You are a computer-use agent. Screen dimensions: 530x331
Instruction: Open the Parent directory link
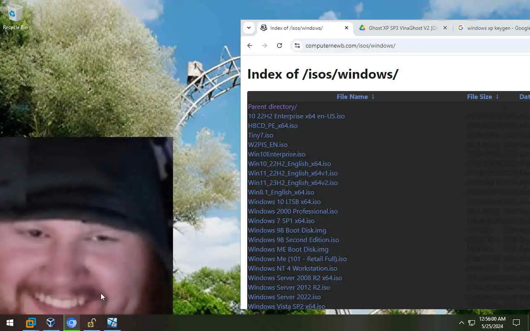(x=272, y=106)
